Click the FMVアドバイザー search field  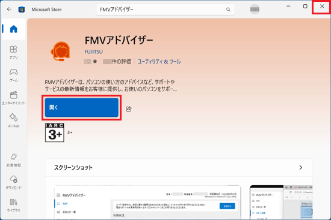coord(165,10)
